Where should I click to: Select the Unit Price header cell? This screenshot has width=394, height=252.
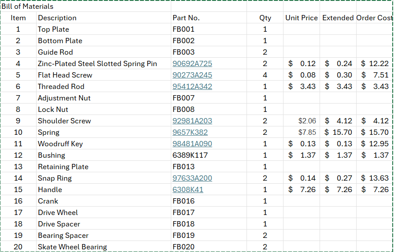(302, 18)
